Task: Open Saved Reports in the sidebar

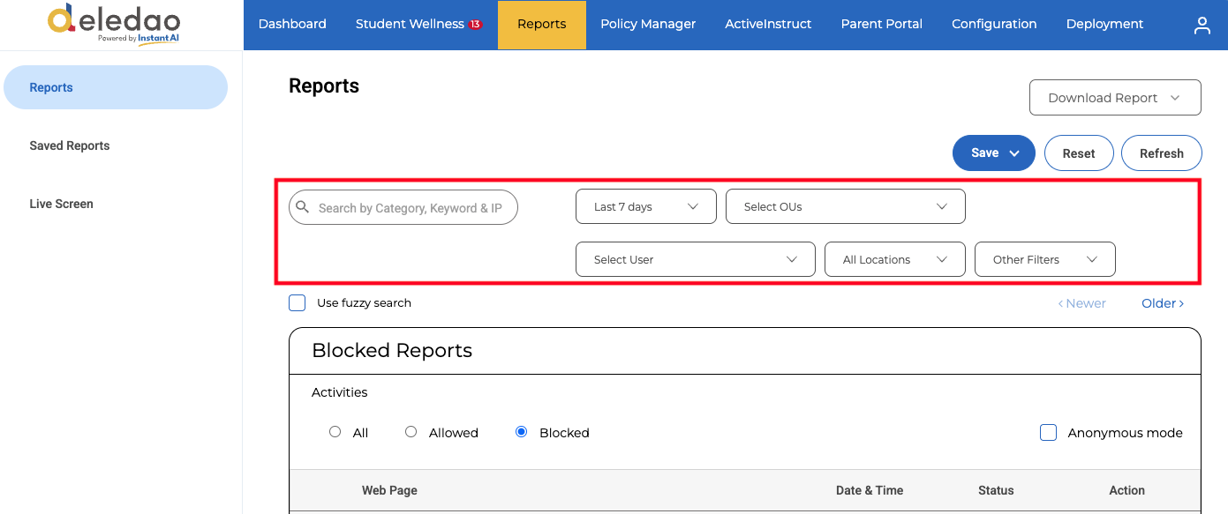Action: 70,145
